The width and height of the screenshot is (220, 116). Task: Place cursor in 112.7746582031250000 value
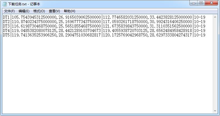tap(125, 17)
